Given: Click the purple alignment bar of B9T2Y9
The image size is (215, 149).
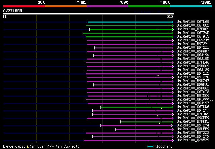Looking at the screenshot, I should pyautogui.click(x=132, y=137).
